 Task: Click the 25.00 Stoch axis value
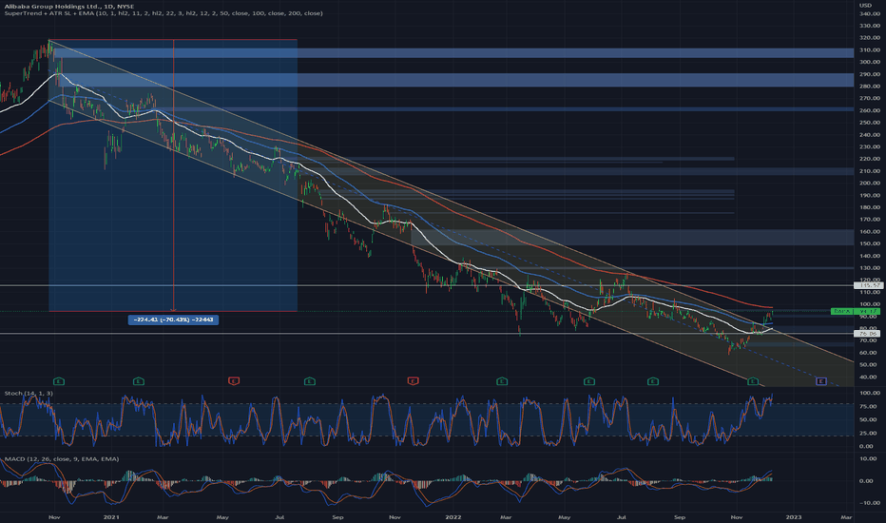pos(868,433)
